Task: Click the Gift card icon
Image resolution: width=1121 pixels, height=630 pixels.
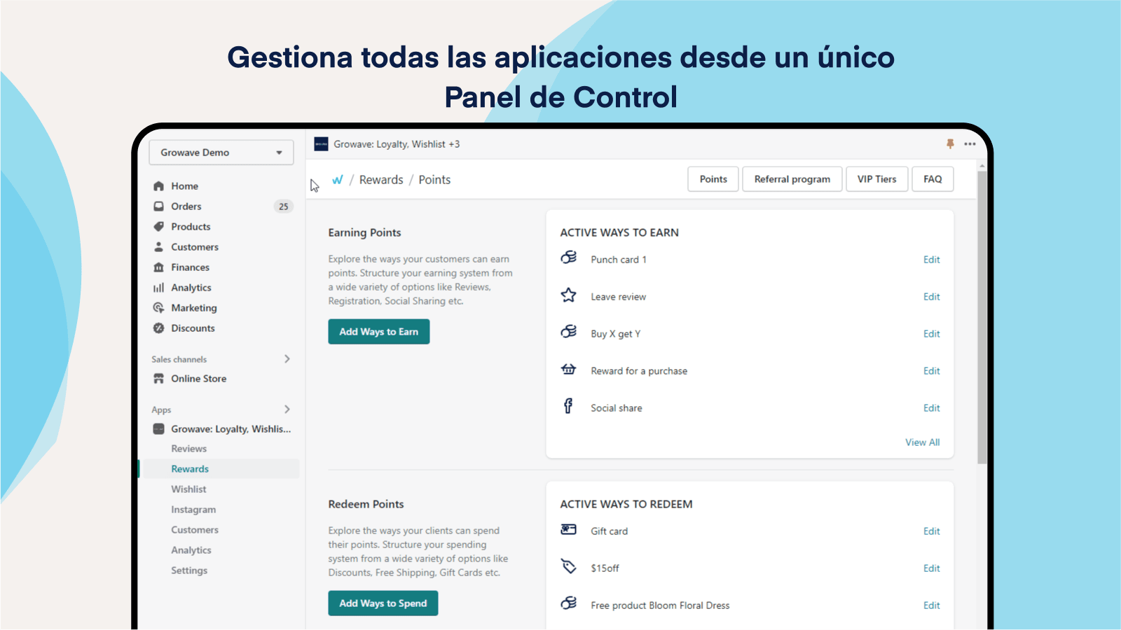Action: tap(569, 530)
